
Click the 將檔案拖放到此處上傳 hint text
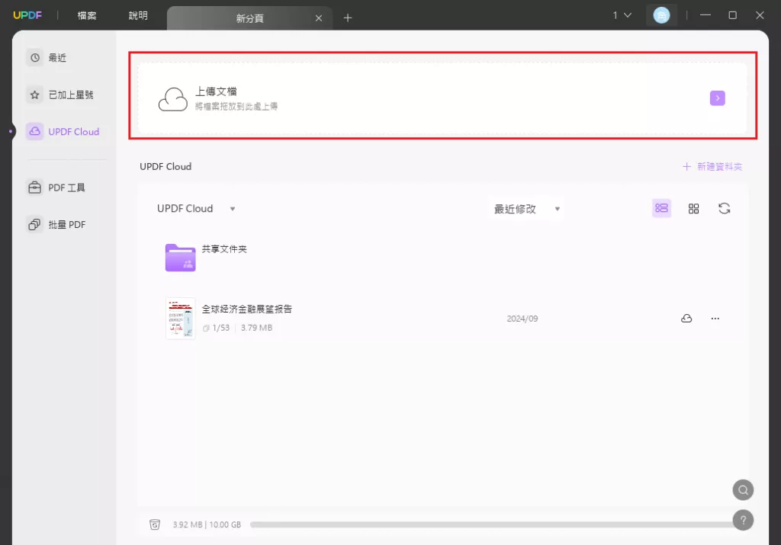[x=236, y=107]
